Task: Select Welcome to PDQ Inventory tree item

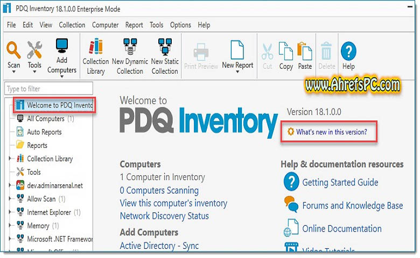Action: coord(54,105)
